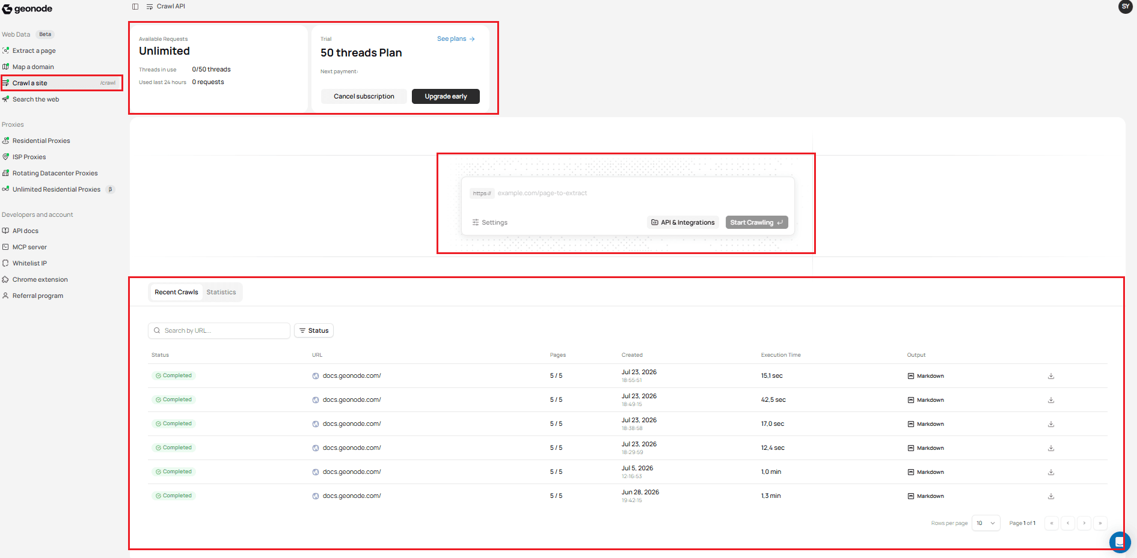Image resolution: width=1137 pixels, height=558 pixels.
Task: Toggle the sidebar collapse icon
Action: click(135, 7)
